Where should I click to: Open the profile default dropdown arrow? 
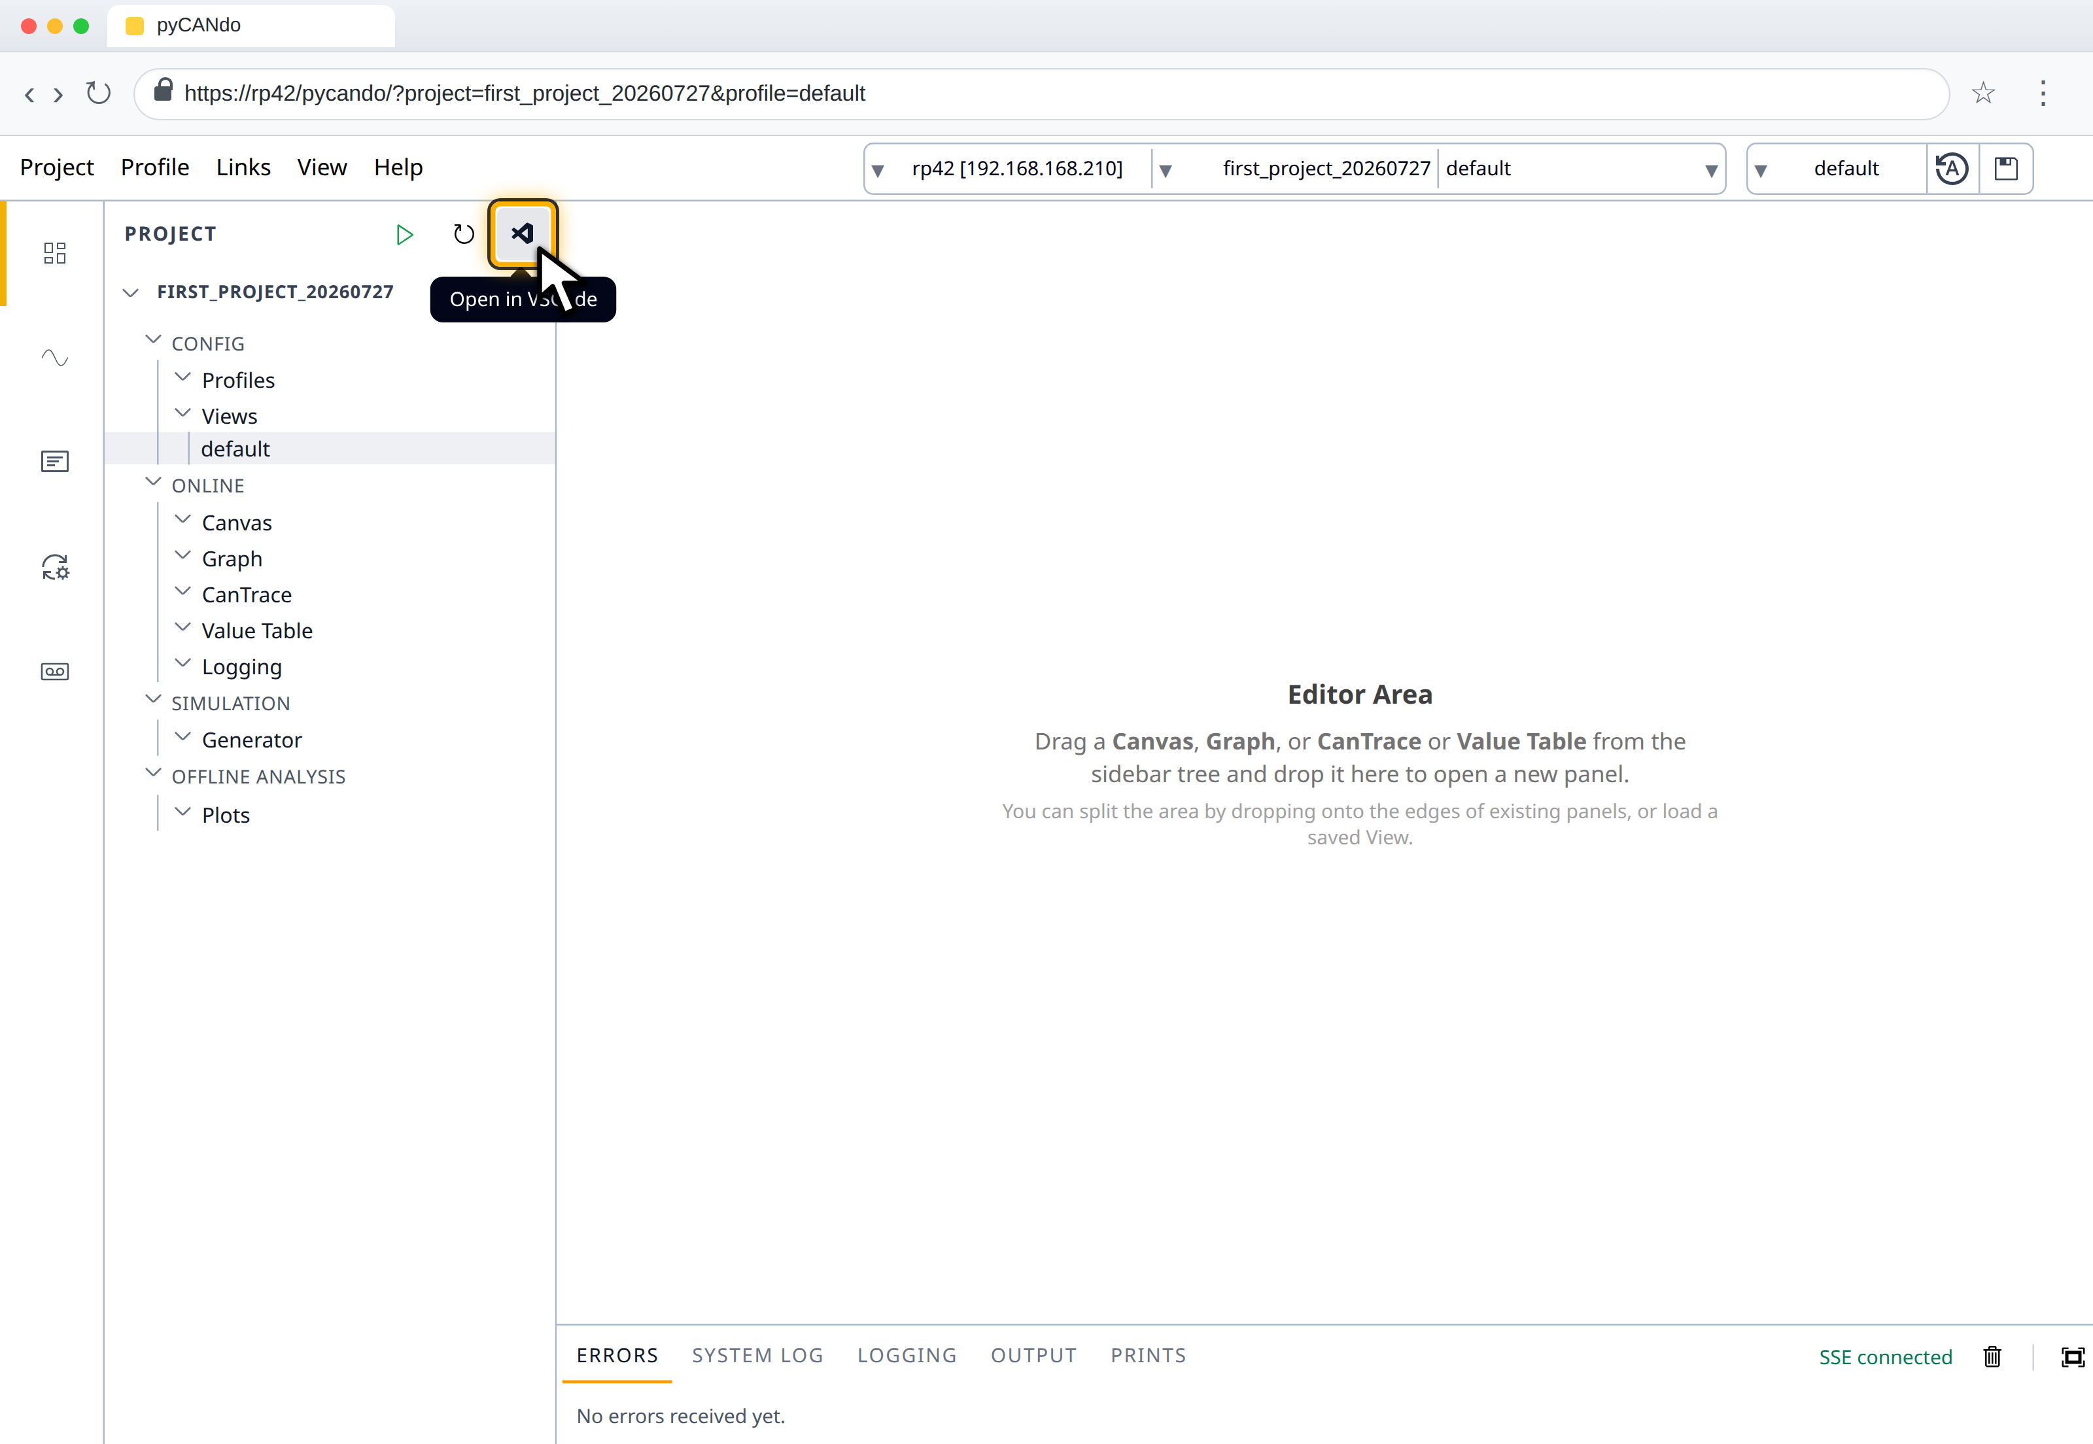coord(1711,170)
